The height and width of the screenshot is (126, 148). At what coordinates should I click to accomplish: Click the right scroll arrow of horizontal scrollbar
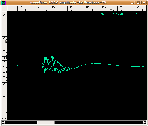[x=145, y=122]
